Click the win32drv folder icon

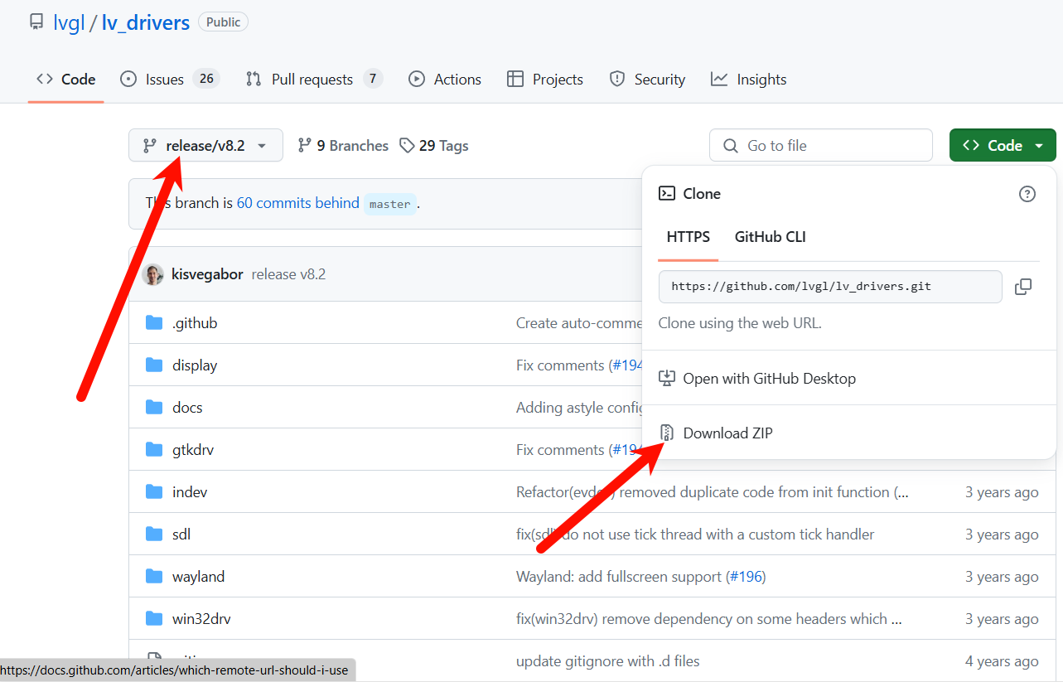pos(154,618)
